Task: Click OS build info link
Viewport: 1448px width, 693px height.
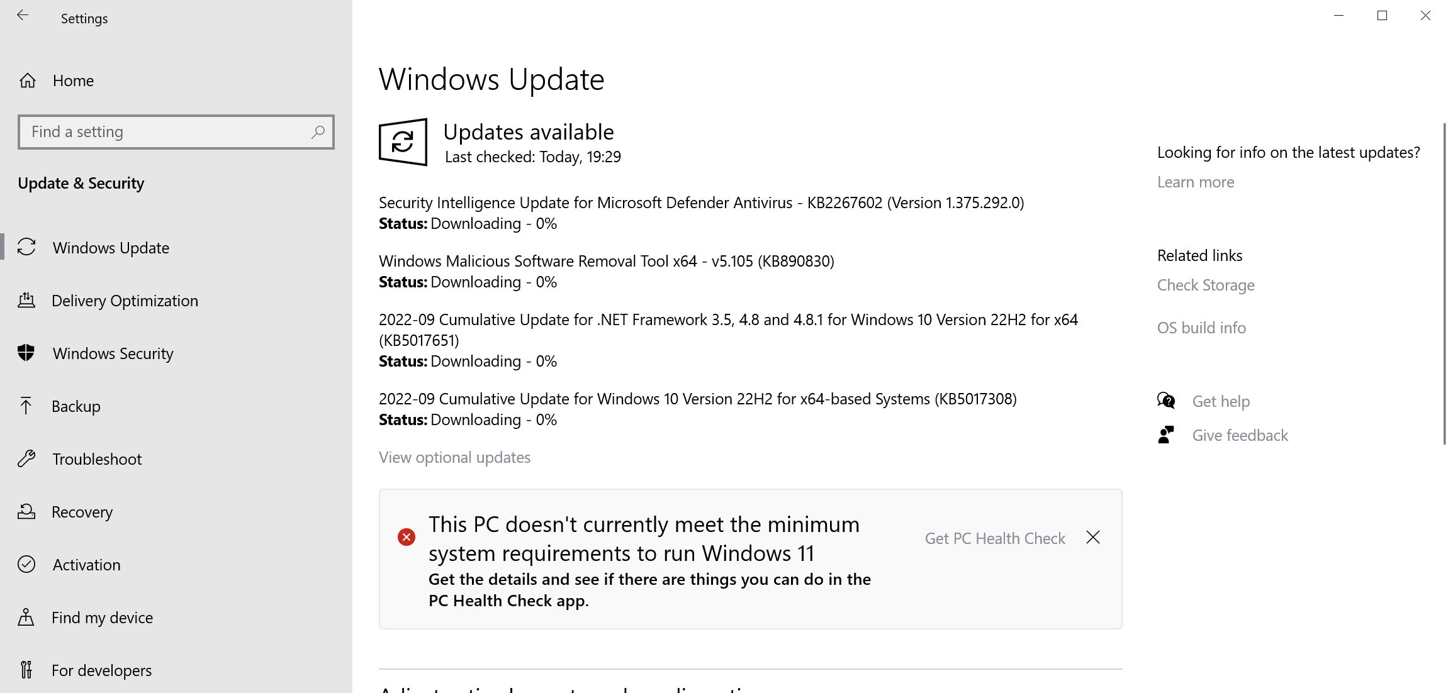Action: pos(1201,328)
